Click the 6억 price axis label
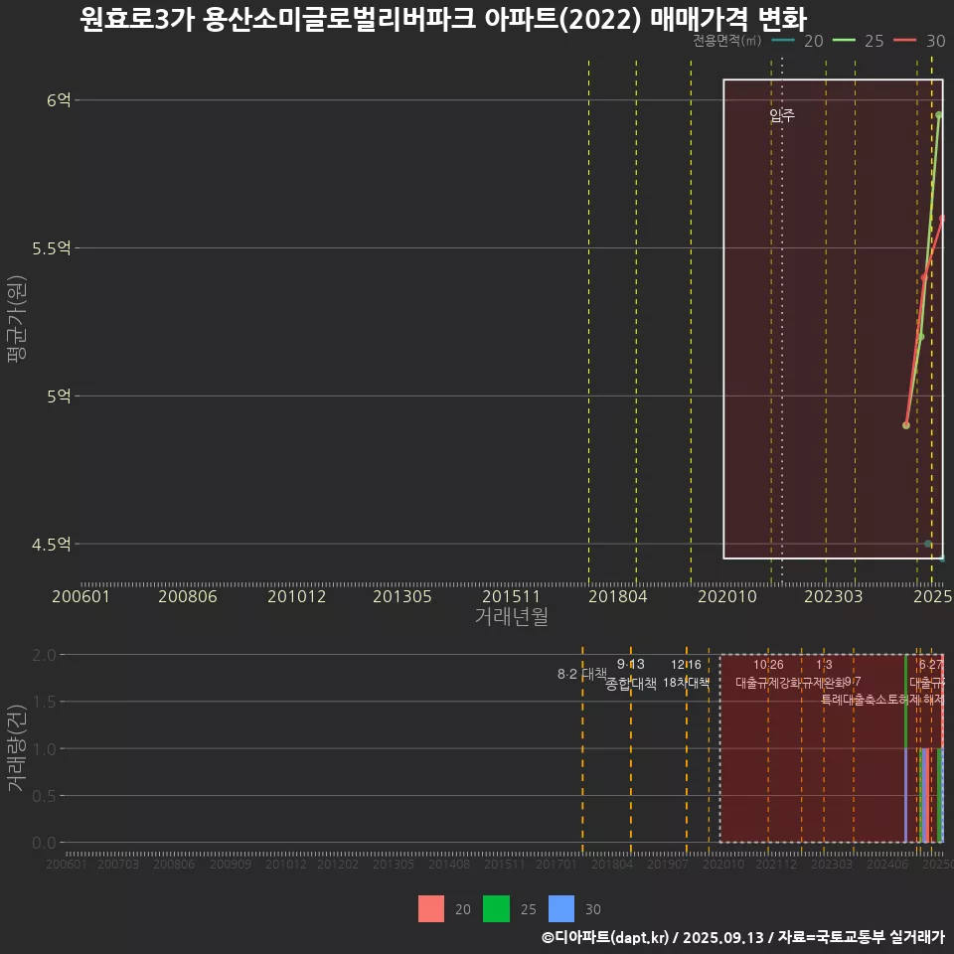The width and height of the screenshot is (954, 954). click(59, 99)
